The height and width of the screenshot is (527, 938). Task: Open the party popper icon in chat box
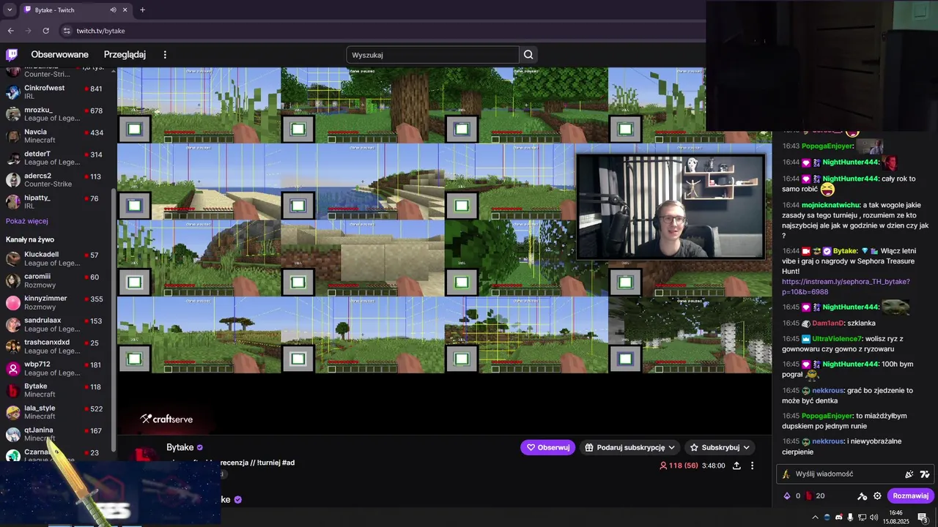(909, 474)
